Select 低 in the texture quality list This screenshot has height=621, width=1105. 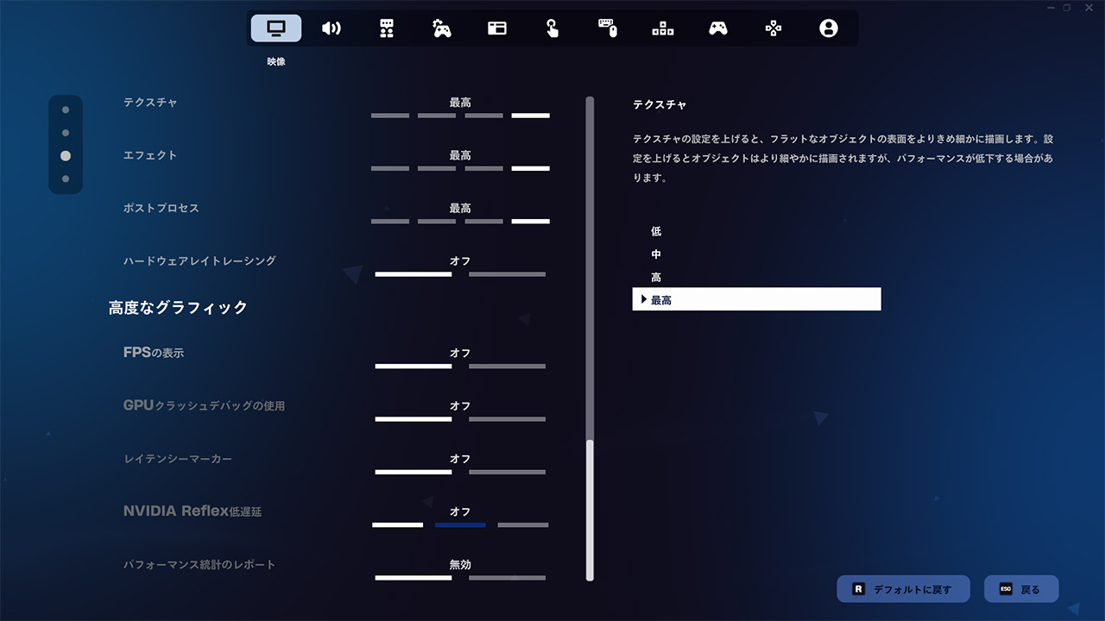point(656,231)
